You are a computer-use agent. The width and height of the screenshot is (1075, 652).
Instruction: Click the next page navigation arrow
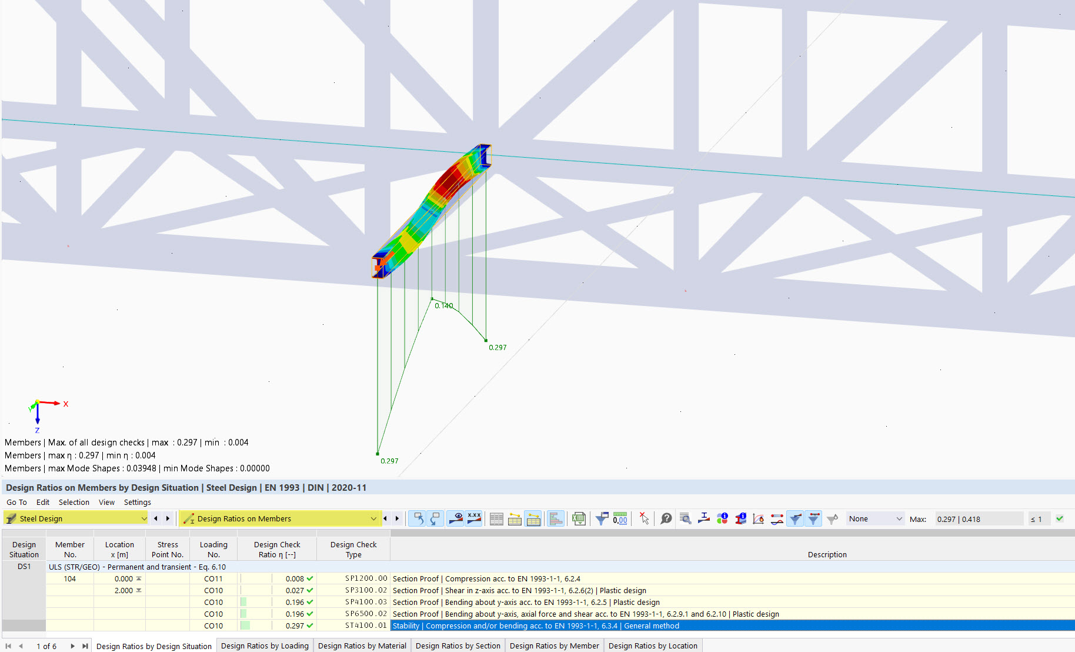[72, 646]
